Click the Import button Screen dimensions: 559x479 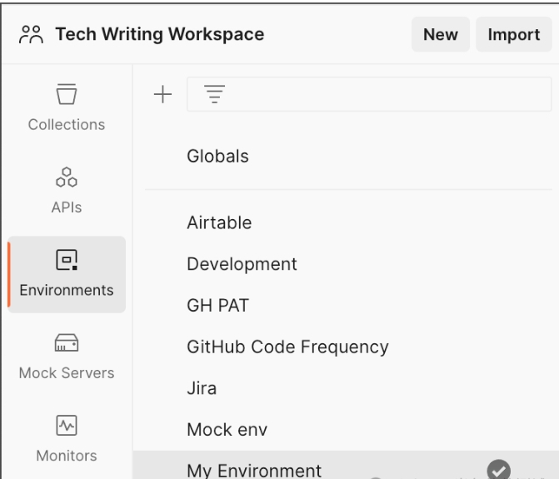pos(514,34)
